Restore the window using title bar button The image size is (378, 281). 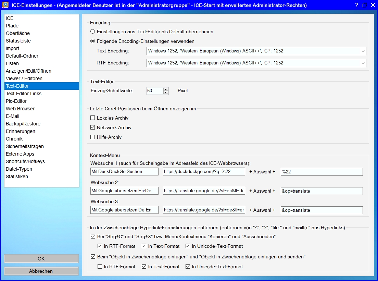coord(365,5)
